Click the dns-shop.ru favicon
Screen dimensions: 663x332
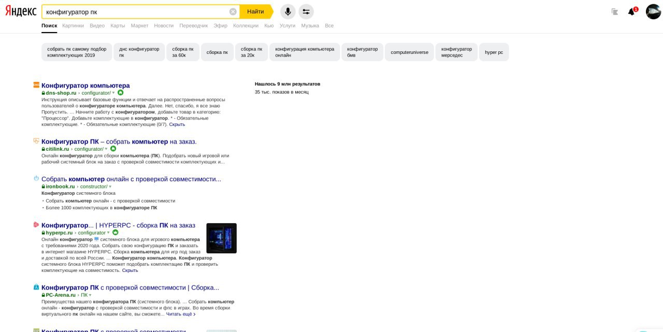pyautogui.click(x=36, y=85)
